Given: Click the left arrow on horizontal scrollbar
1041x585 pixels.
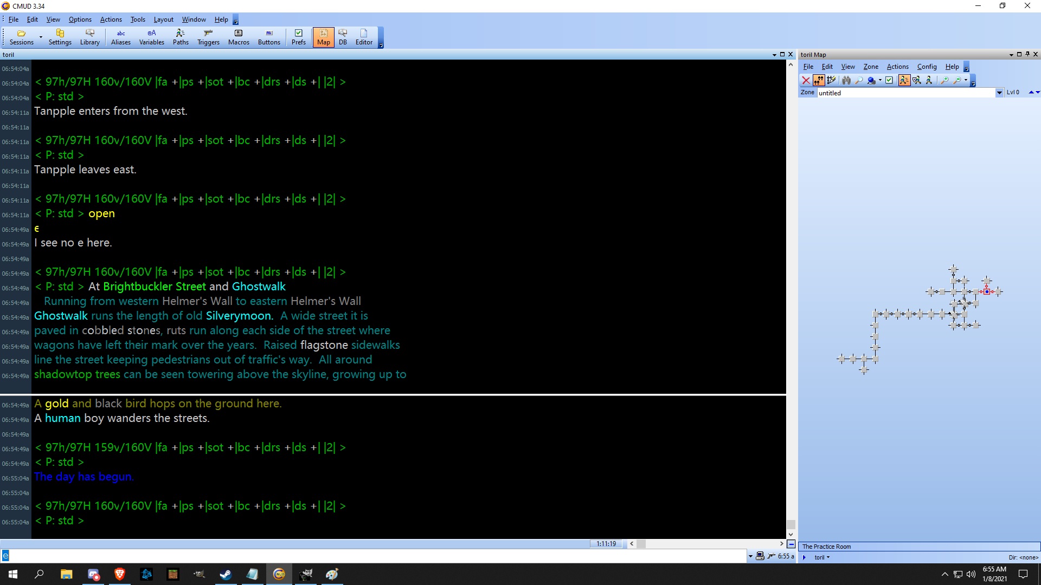Looking at the screenshot, I should pos(632,544).
